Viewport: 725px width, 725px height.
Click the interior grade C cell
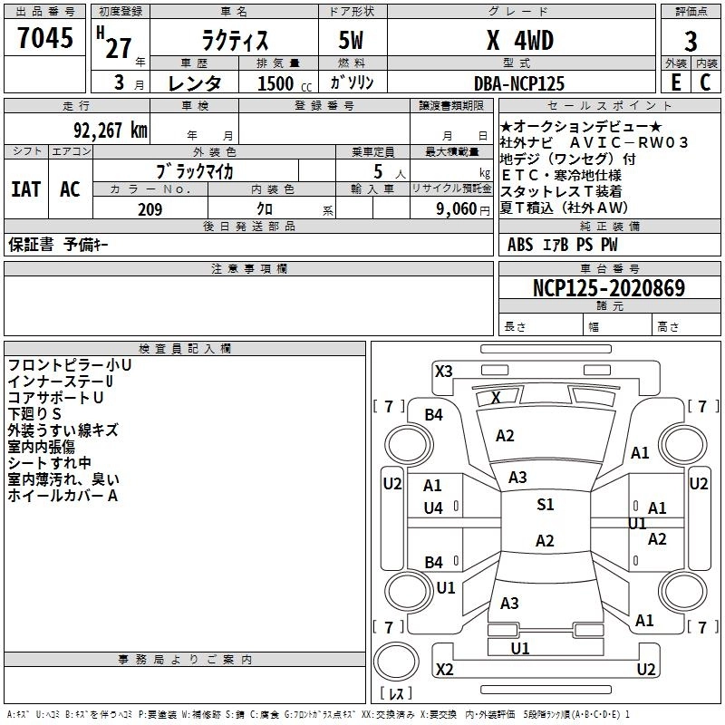point(705,82)
